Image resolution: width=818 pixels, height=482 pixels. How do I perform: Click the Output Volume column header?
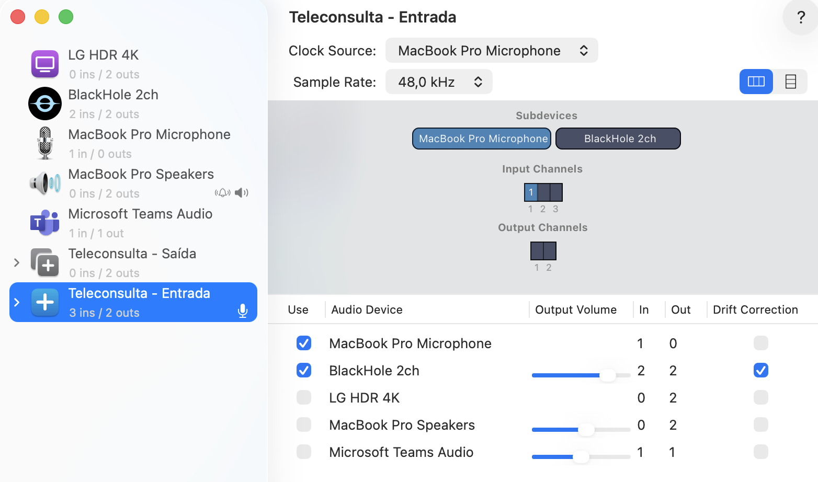pos(576,309)
